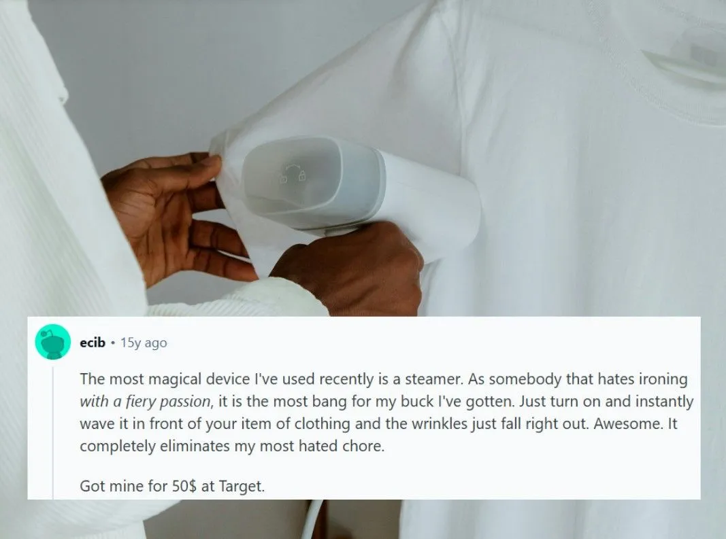Click the "Got mine for 50$ at Target." line
The height and width of the screenshot is (539, 726).
(x=172, y=486)
